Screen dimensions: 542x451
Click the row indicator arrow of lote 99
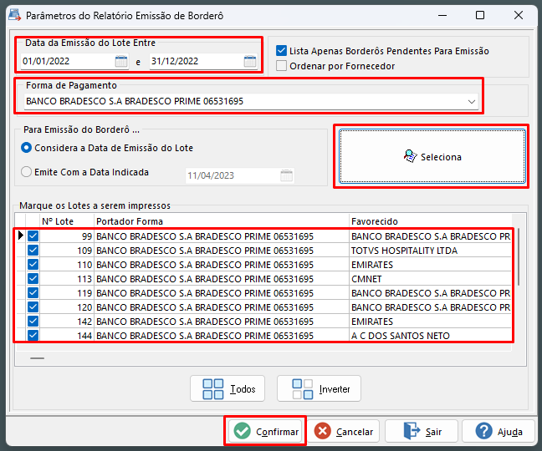click(20, 236)
